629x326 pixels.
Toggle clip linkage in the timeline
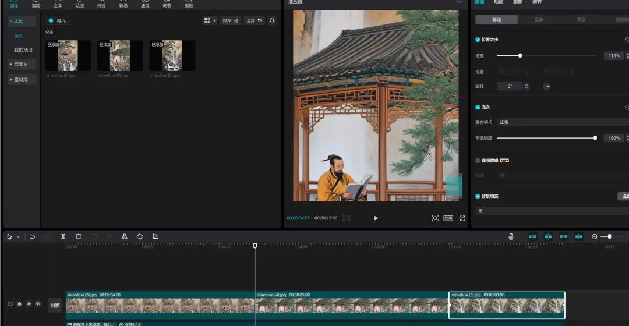click(563, 236)
